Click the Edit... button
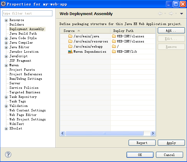The image size is (187, 162). 171,39
